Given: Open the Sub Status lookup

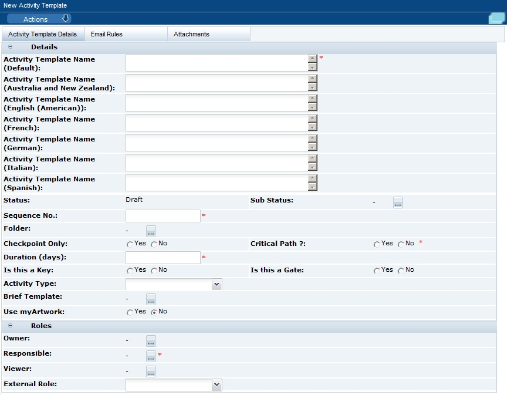Looking at the screenshot, I should coord(398,202).
